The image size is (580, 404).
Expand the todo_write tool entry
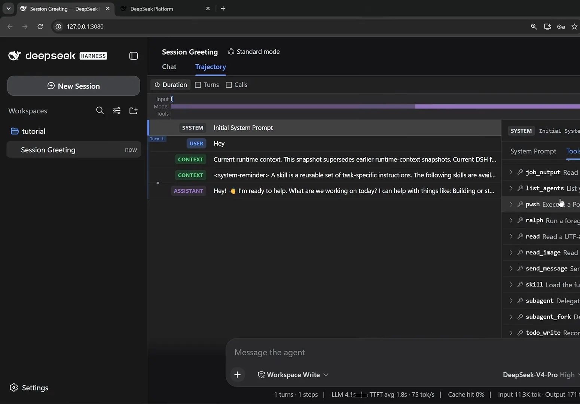(511, 333)
